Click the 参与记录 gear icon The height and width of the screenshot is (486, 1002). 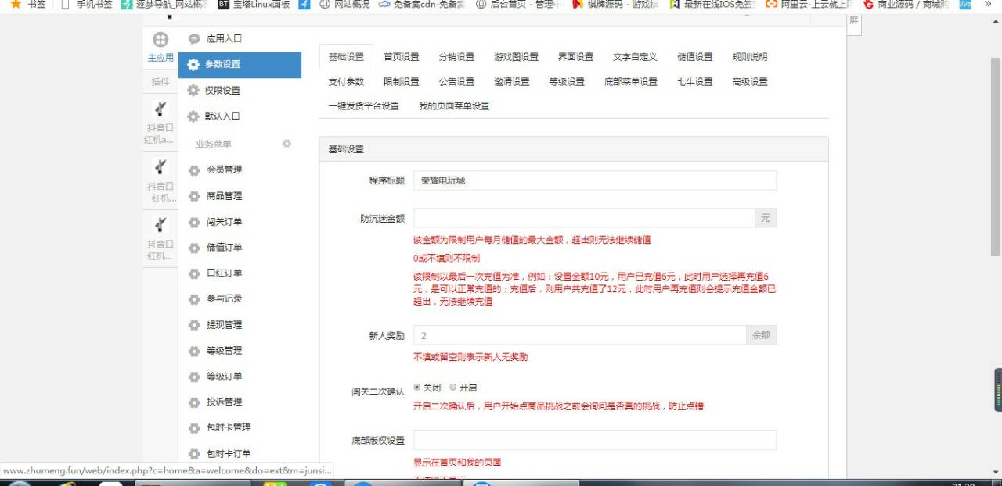coord(194,299)
